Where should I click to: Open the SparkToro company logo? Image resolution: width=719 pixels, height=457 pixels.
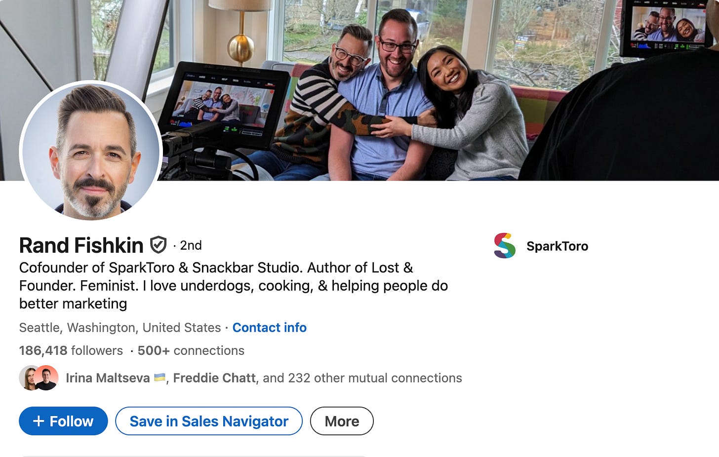click(x=505, y=246)
